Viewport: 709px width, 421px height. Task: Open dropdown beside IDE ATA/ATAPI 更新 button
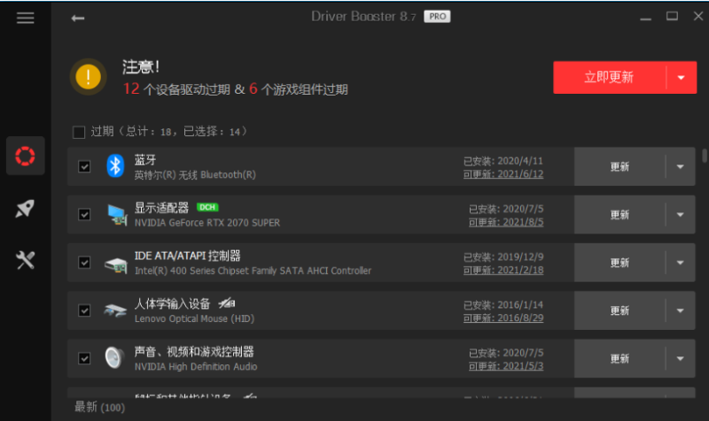[680, 263]
